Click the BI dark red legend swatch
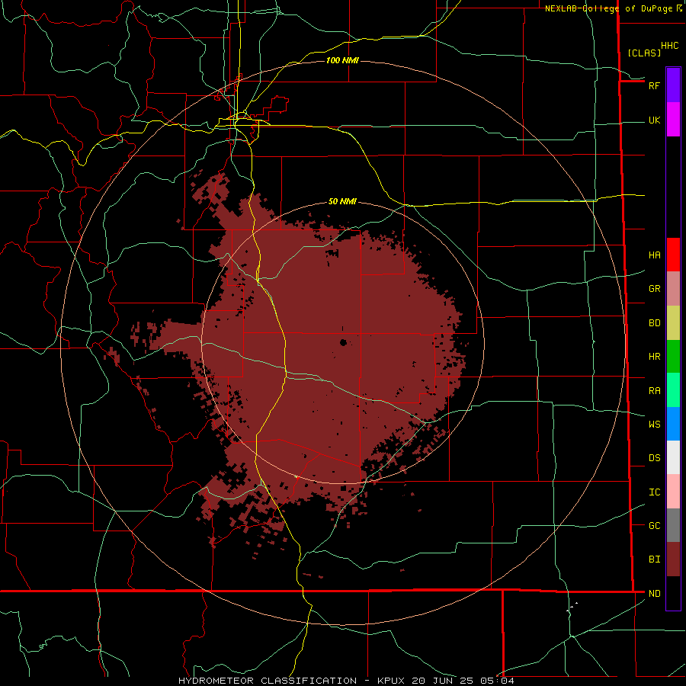 673,559
